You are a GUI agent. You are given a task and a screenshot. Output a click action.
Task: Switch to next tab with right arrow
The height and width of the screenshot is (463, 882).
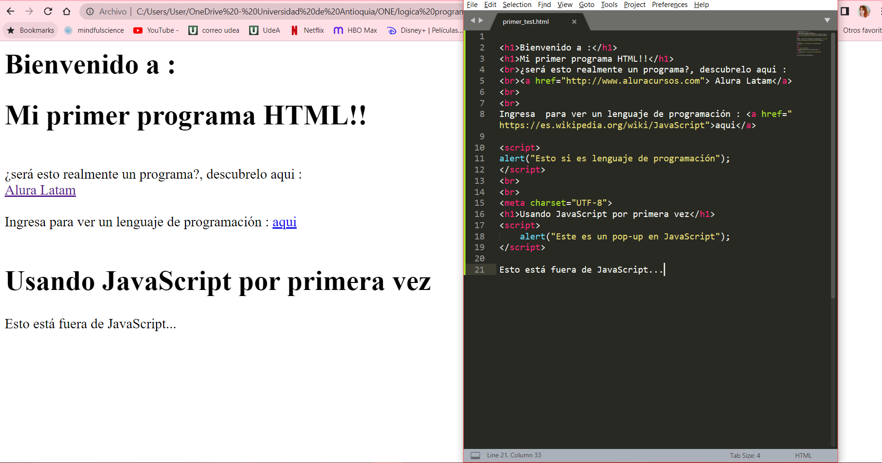tap(481, 21)
